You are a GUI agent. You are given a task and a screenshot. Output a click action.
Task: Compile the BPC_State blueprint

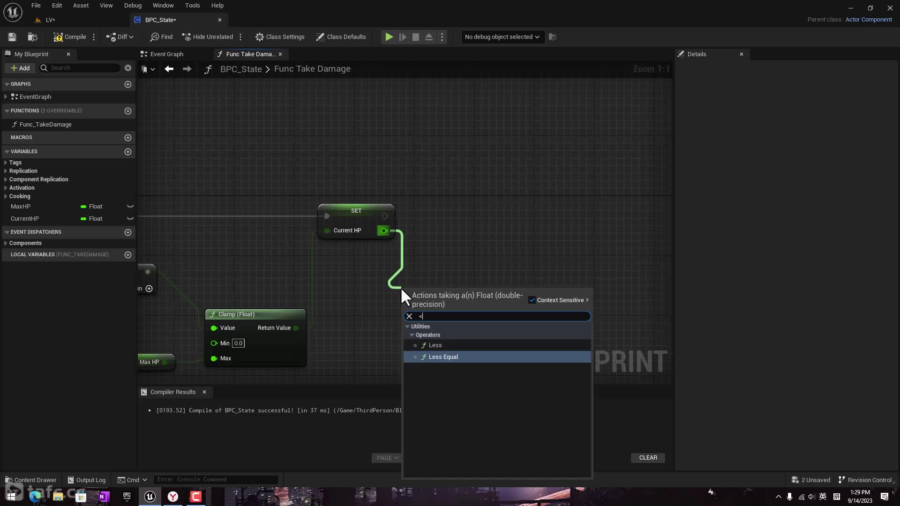pyautogui.click(x=69, y=37)
